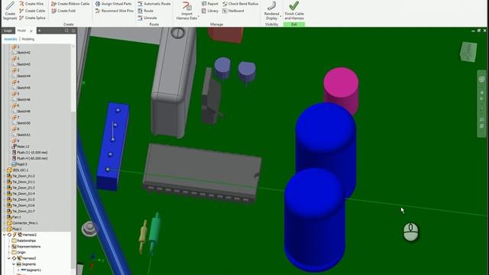Expand the Representations node
489x275 pixels.
point(9,247)
